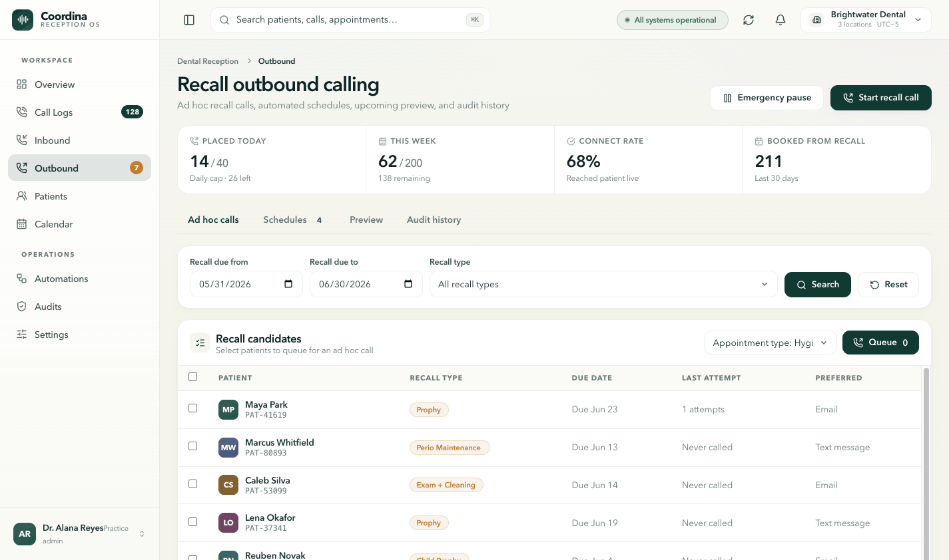The height and width of the screenshot is (560, 949).
Task: Expand the Brightwater Dental location switcher
Action: (x=866, y=20)
